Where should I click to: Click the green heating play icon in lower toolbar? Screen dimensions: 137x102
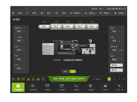click(38, 79)
